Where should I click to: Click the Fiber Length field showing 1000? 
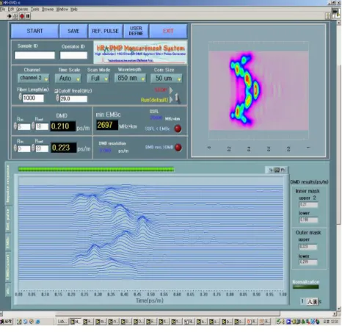33,98
